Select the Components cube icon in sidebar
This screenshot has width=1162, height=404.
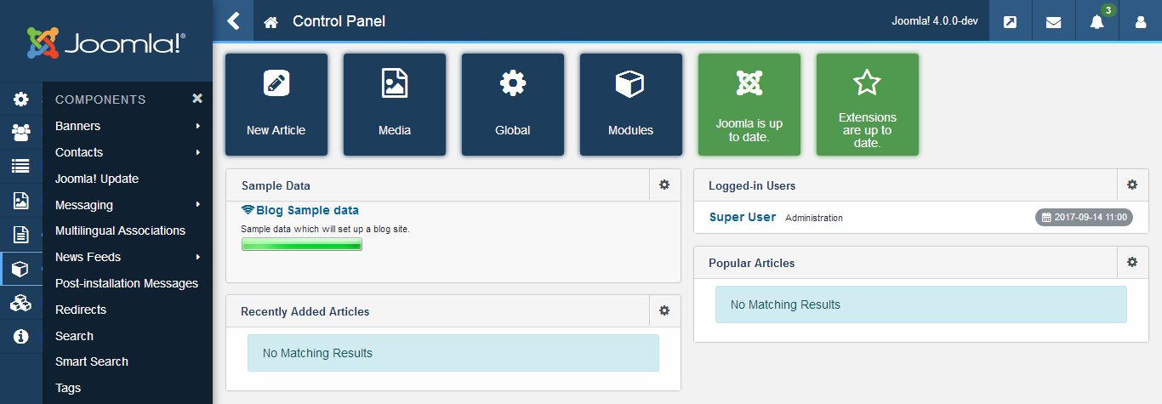pyautogui.click(x=21, y=269)
